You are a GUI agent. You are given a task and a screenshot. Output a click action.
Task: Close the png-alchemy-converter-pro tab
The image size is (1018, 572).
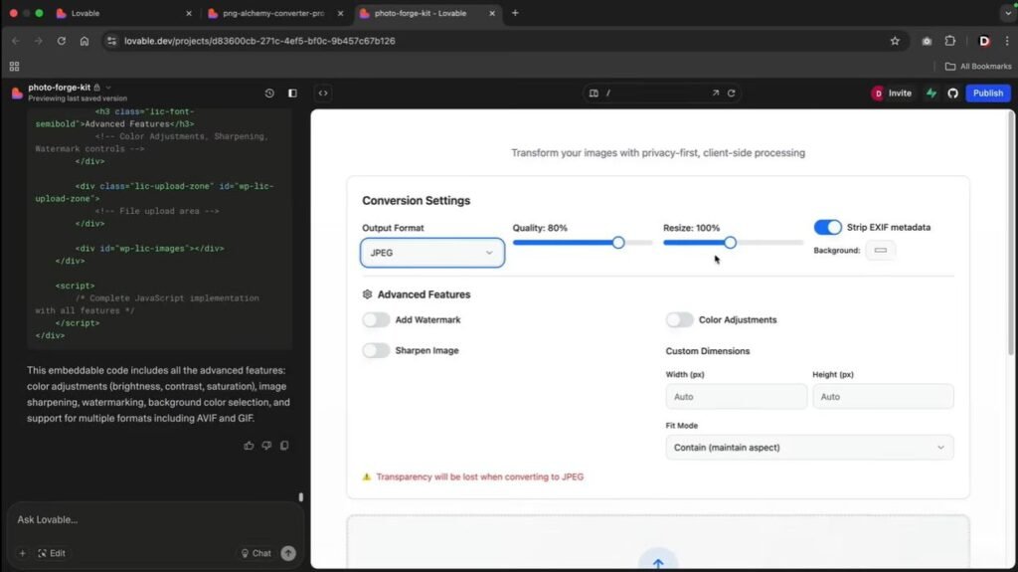pyautogui.click(x=340, y=13)
